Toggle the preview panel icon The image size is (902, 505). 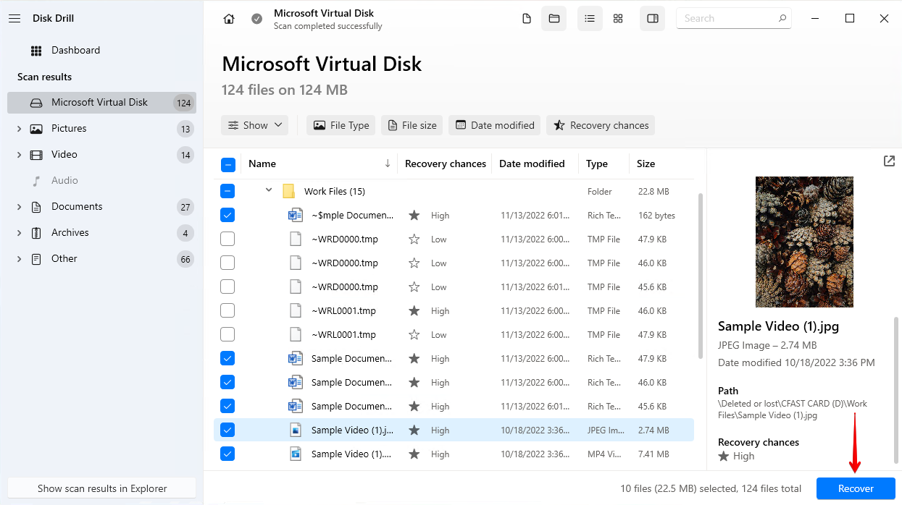pyautogui.click(x=651, y=18)
